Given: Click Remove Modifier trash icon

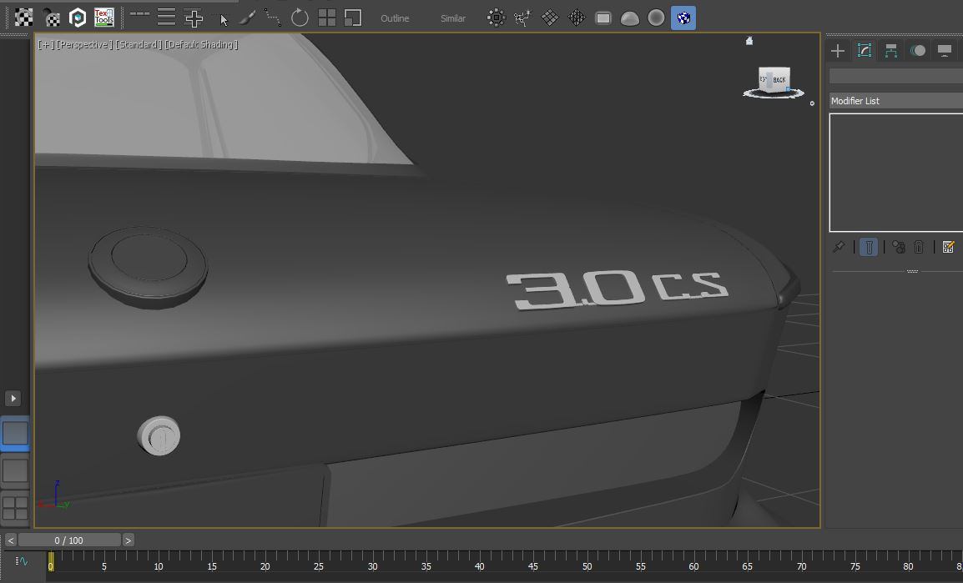Looking at the screenshot, I should tap(919, 247).
